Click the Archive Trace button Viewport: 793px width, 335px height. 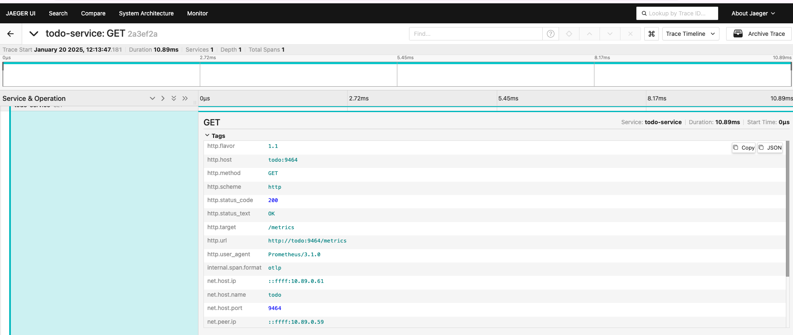(x=759, y=34)
